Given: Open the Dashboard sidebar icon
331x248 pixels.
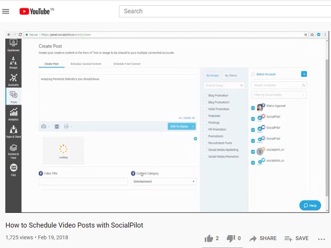Looking at the screenshot, I should point(13,45).
